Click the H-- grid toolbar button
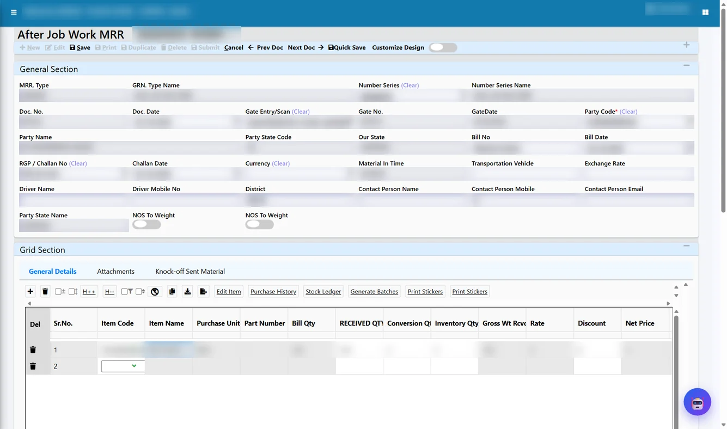Viewport: 727px width, 429px height. click(x=109, y=291)
